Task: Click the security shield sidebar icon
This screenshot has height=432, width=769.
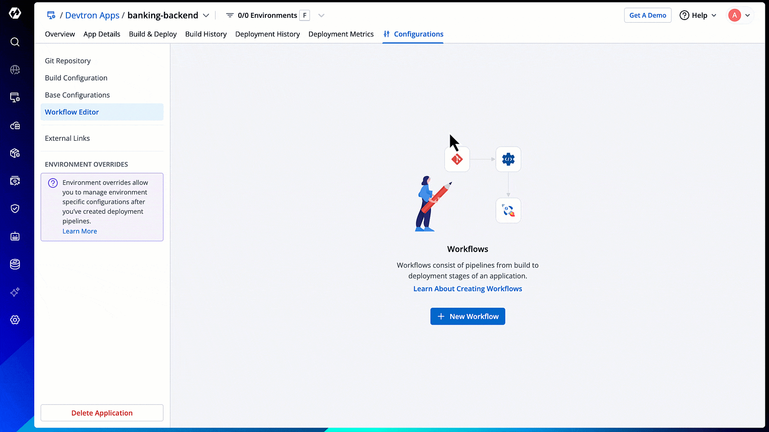Action: 15,208
